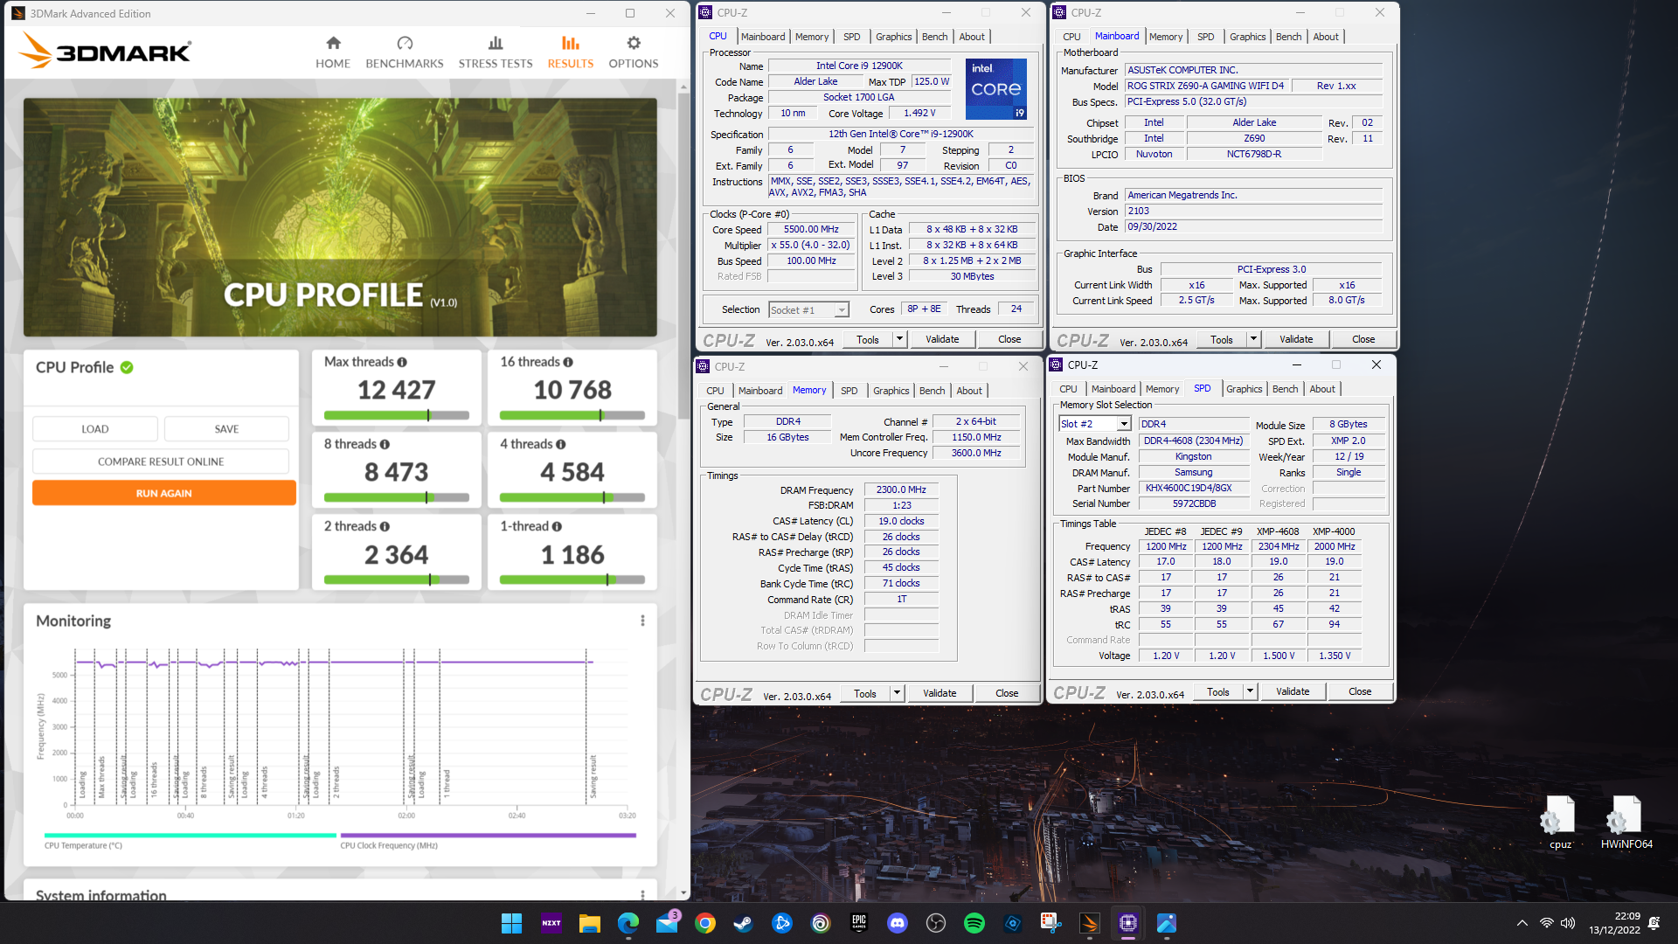Open Mainboard tab in top-left CPU-Z window
This screenshot has height=944, width=1678.
click(x=762, y=37)
